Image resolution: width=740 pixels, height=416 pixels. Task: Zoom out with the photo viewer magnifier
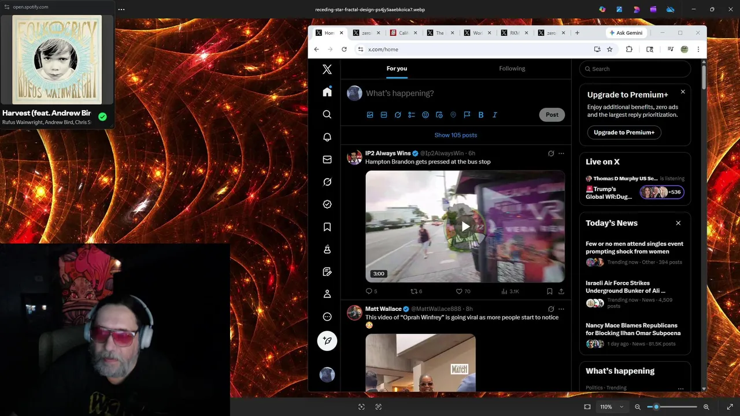coord(638,407)
